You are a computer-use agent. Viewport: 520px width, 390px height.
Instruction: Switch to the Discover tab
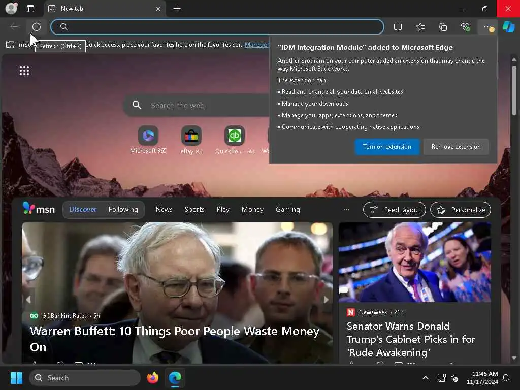83,209
